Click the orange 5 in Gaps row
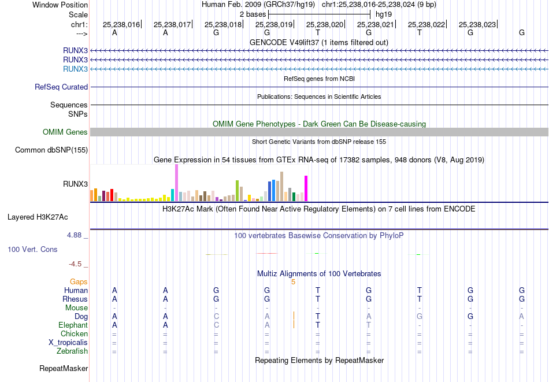 [294, 282]
